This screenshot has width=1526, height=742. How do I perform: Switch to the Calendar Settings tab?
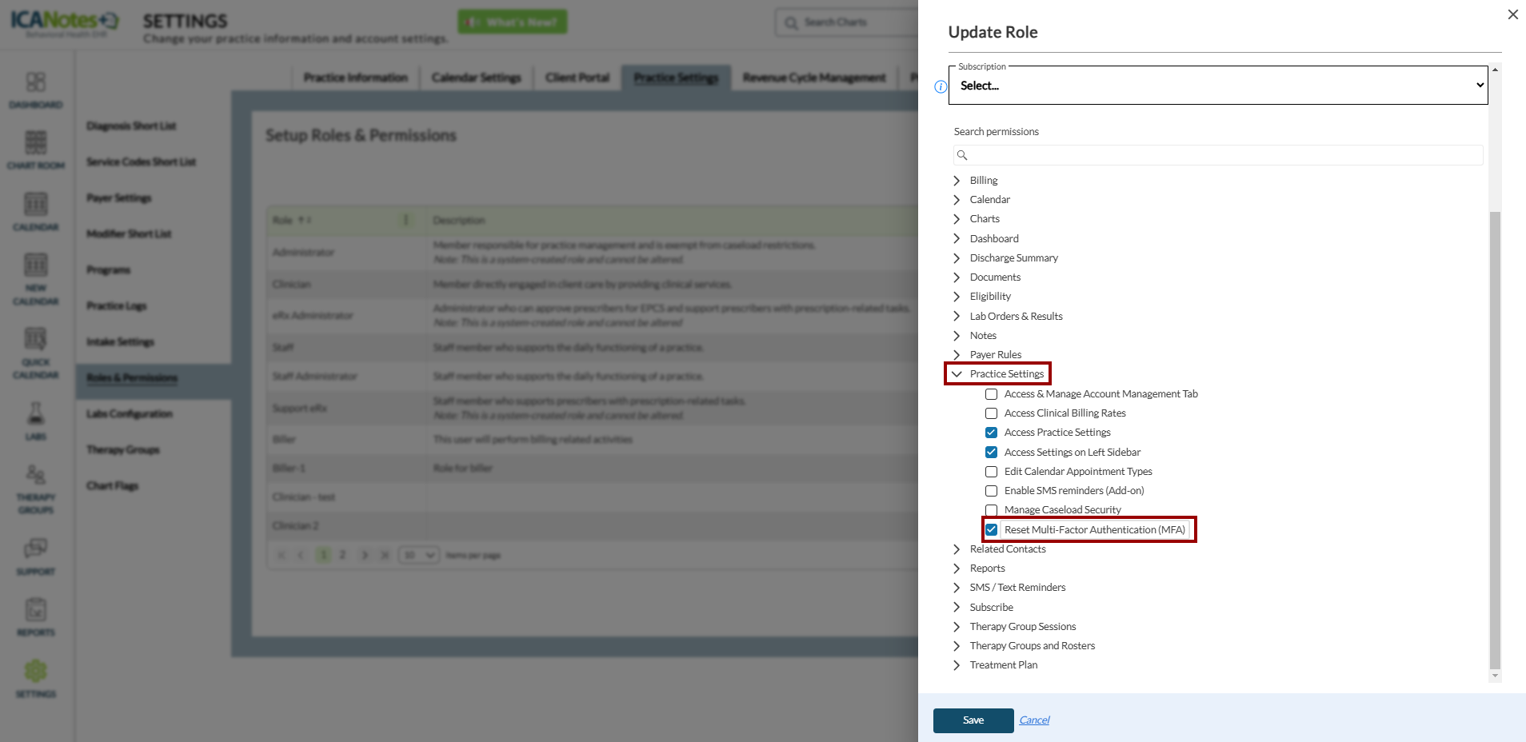pyautogui.click(x=477, y=78)
